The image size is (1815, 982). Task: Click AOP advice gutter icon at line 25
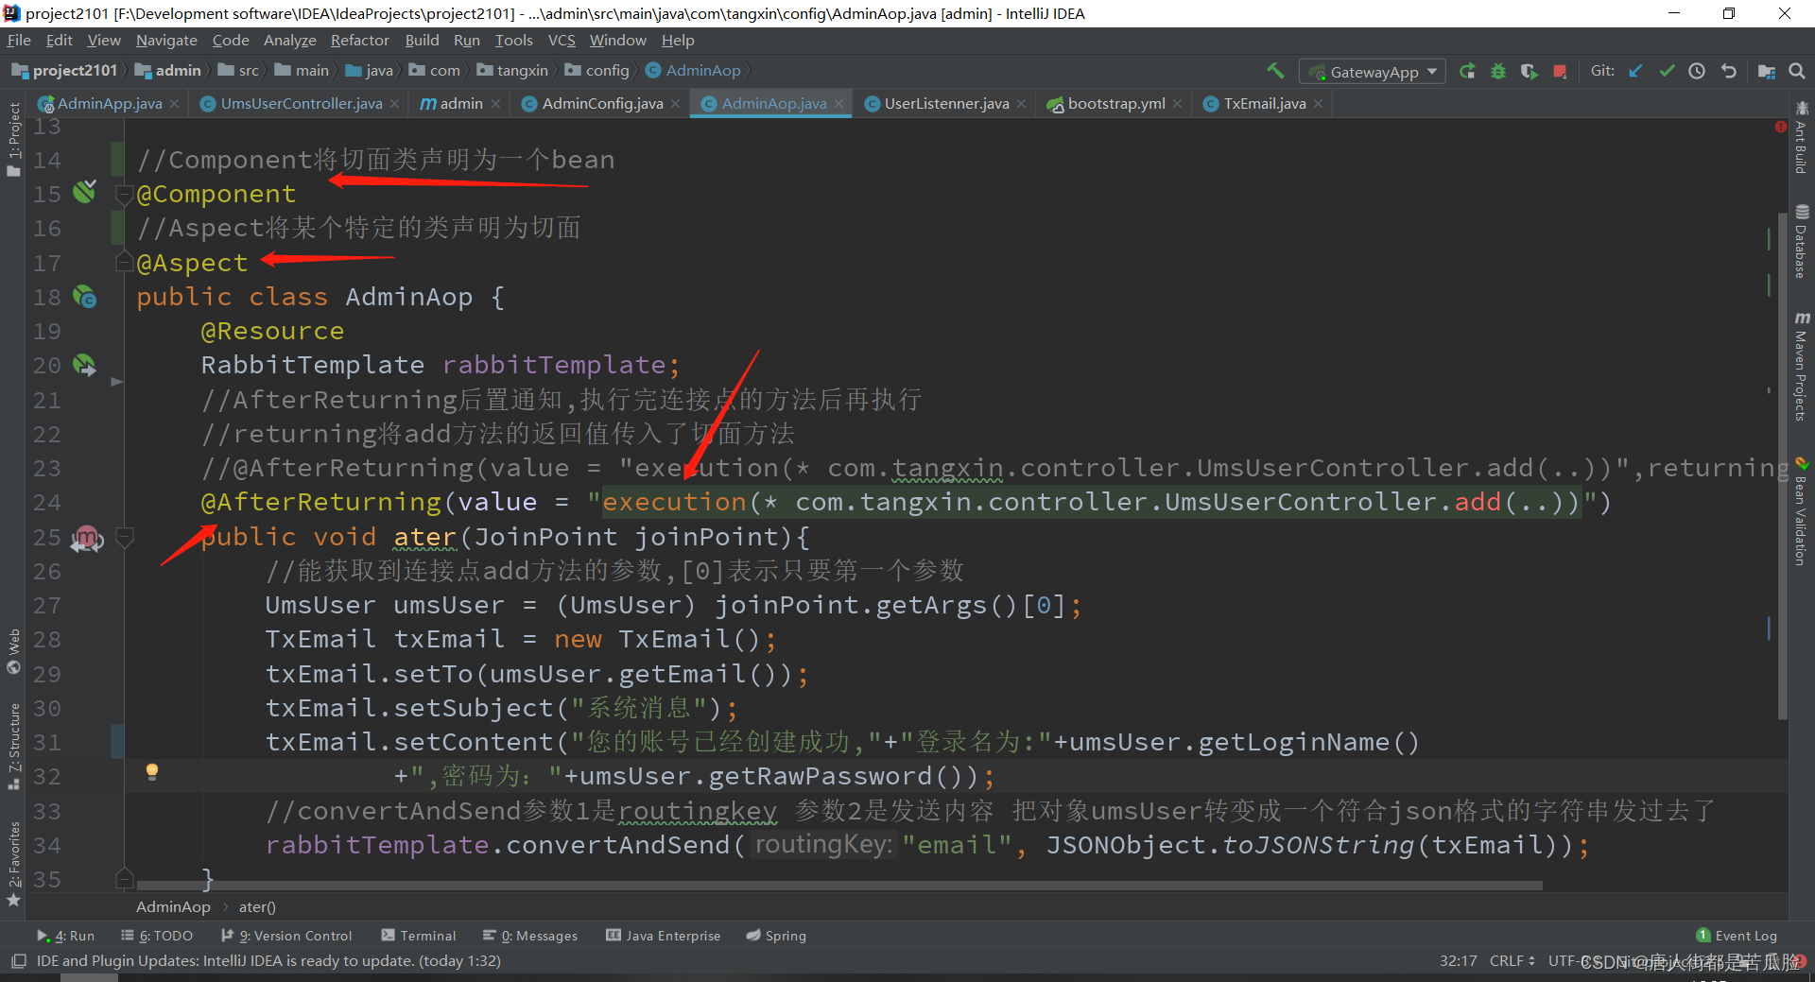click(86, 539)
